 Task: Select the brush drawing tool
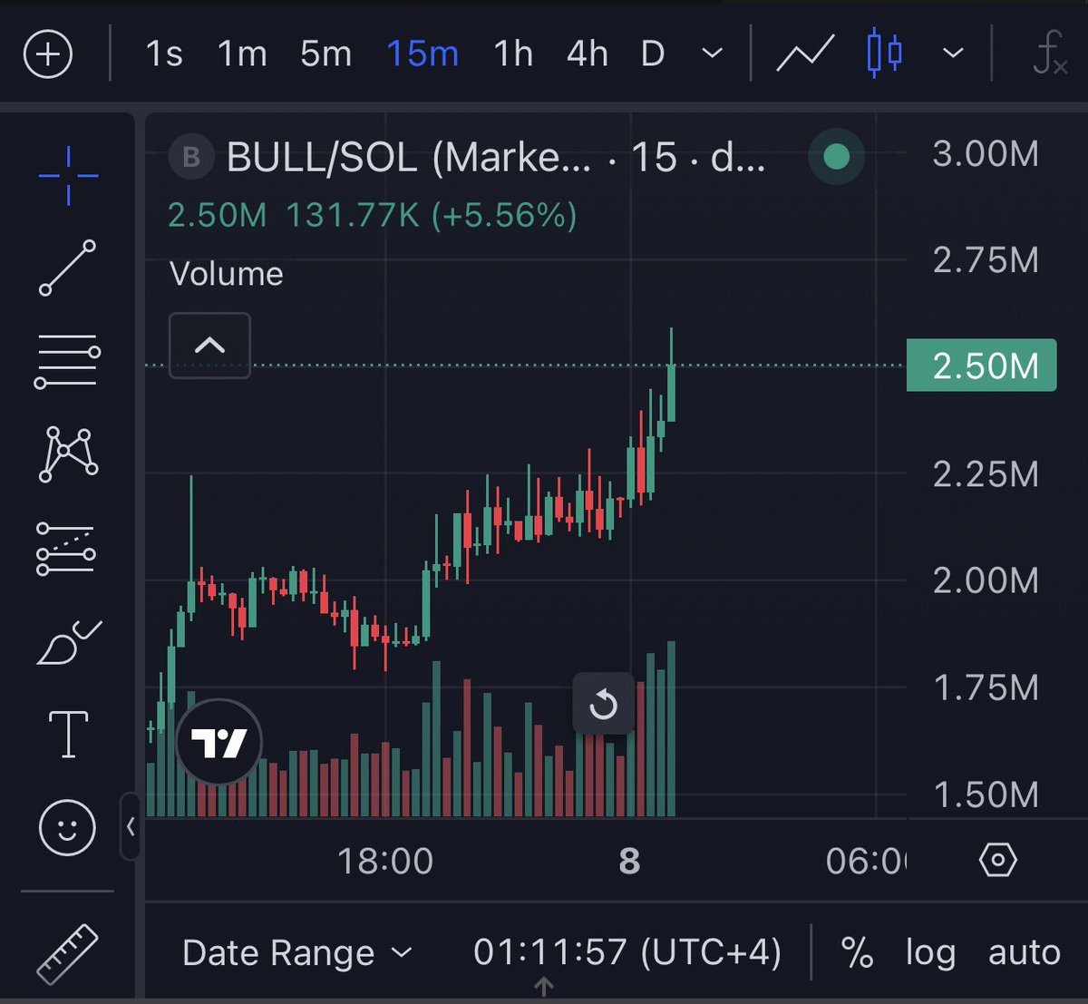point(68,642)
